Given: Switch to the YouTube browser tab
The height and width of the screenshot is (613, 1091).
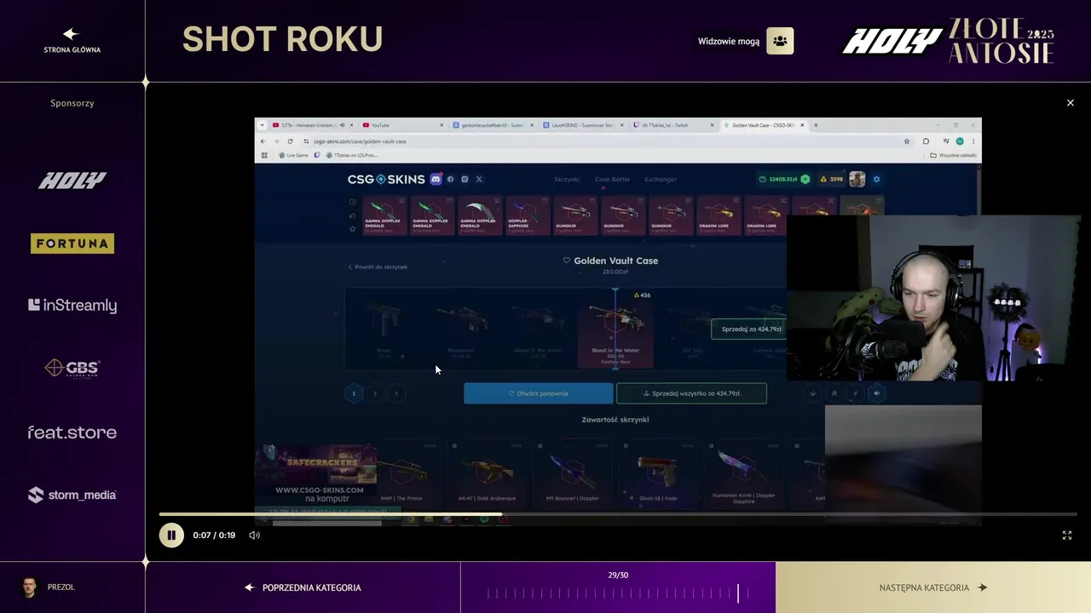Looking at the screenshot, I should [x=401, y=125].
